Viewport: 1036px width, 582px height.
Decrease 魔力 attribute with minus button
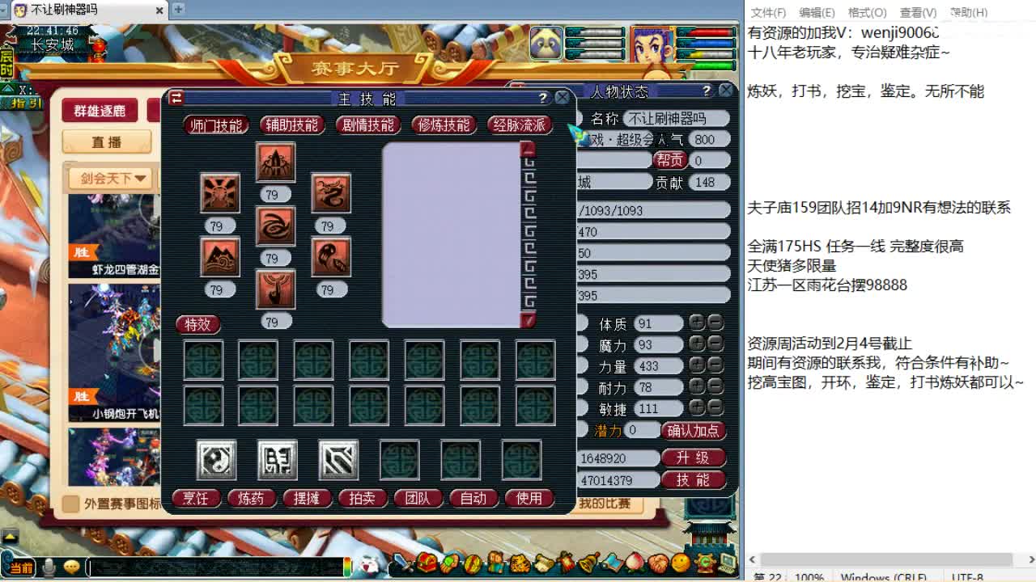[x=715, y=344]
